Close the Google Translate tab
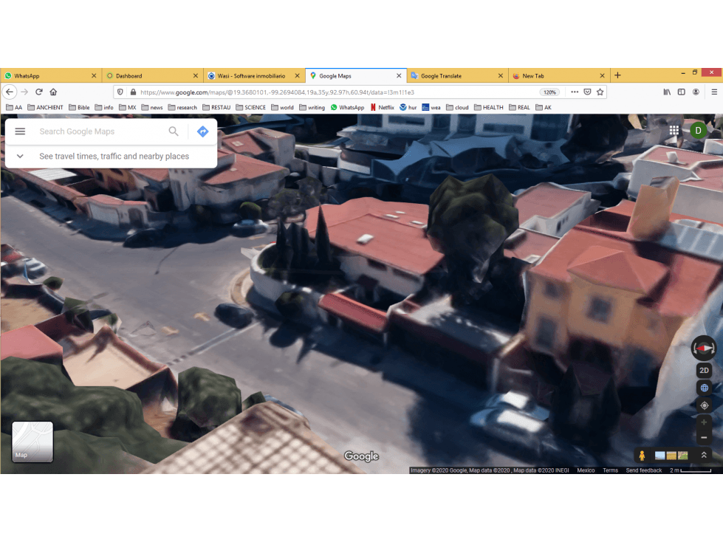This screenshot has width=723, height=542. pos(500,75)
